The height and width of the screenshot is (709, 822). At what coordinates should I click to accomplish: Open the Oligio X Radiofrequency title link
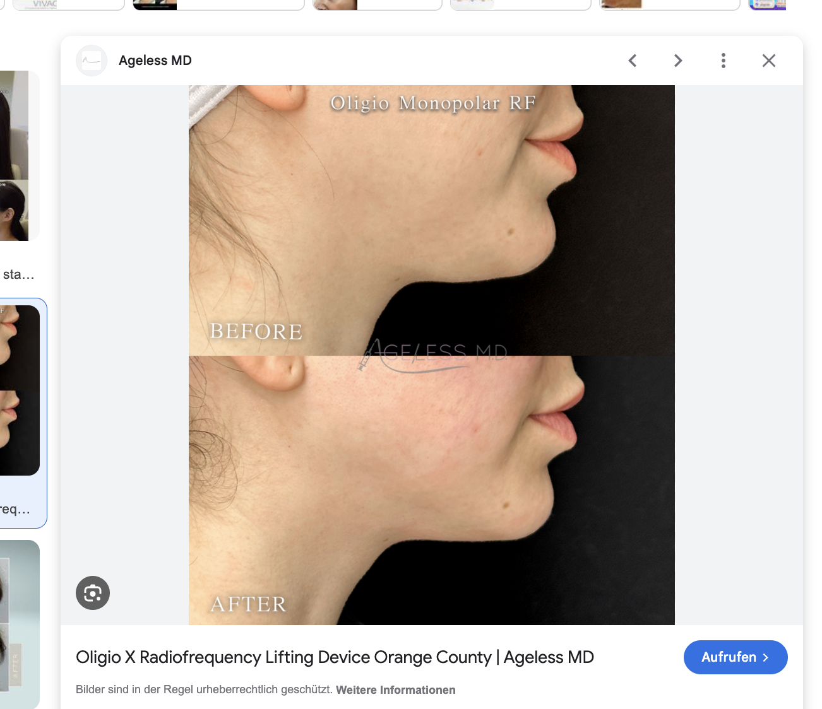335,657
